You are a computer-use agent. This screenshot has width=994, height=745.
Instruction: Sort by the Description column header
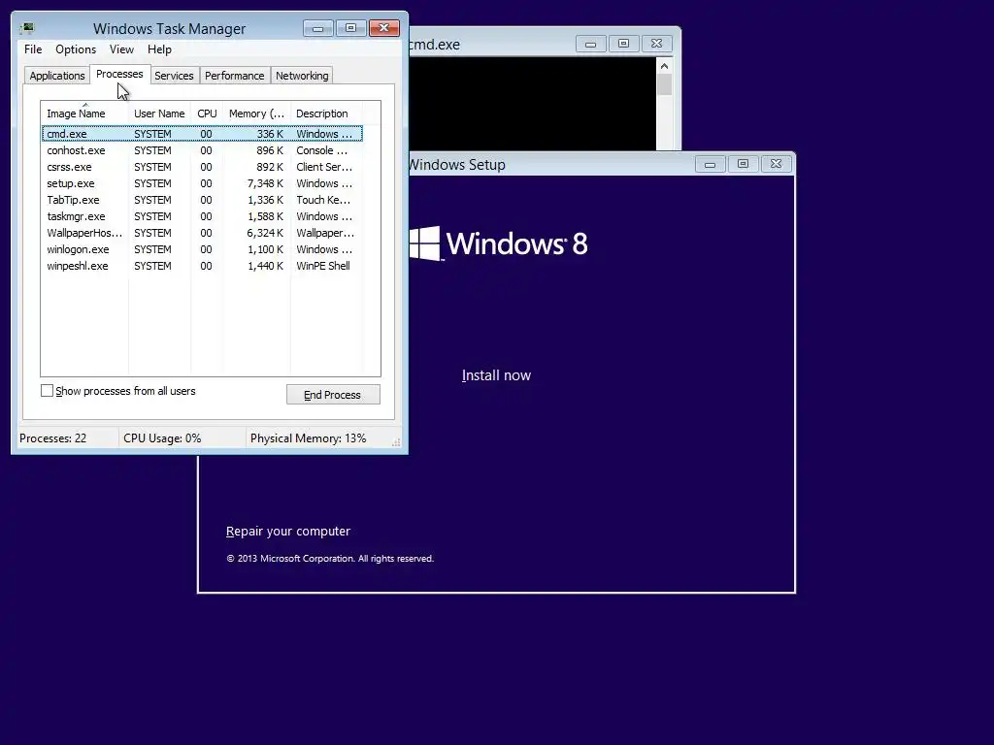[x=326, y=113]
